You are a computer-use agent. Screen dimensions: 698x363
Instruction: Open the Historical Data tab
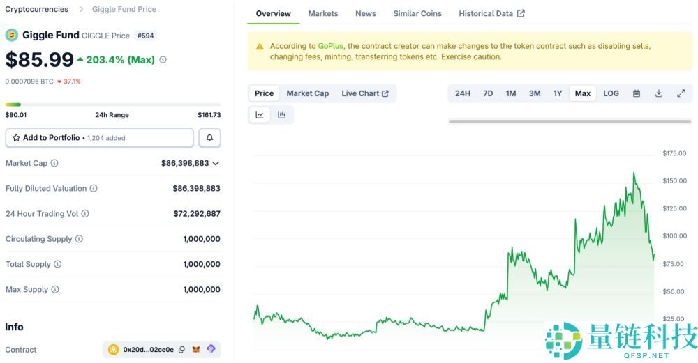[x=491, y=13]
